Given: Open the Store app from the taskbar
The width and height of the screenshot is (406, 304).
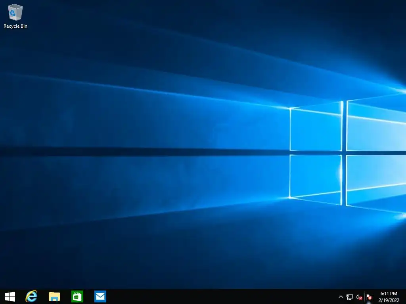Looking at the screenshot, I should 77,296.
